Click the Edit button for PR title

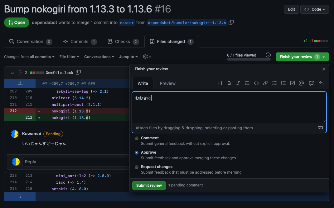click(291, 9)
